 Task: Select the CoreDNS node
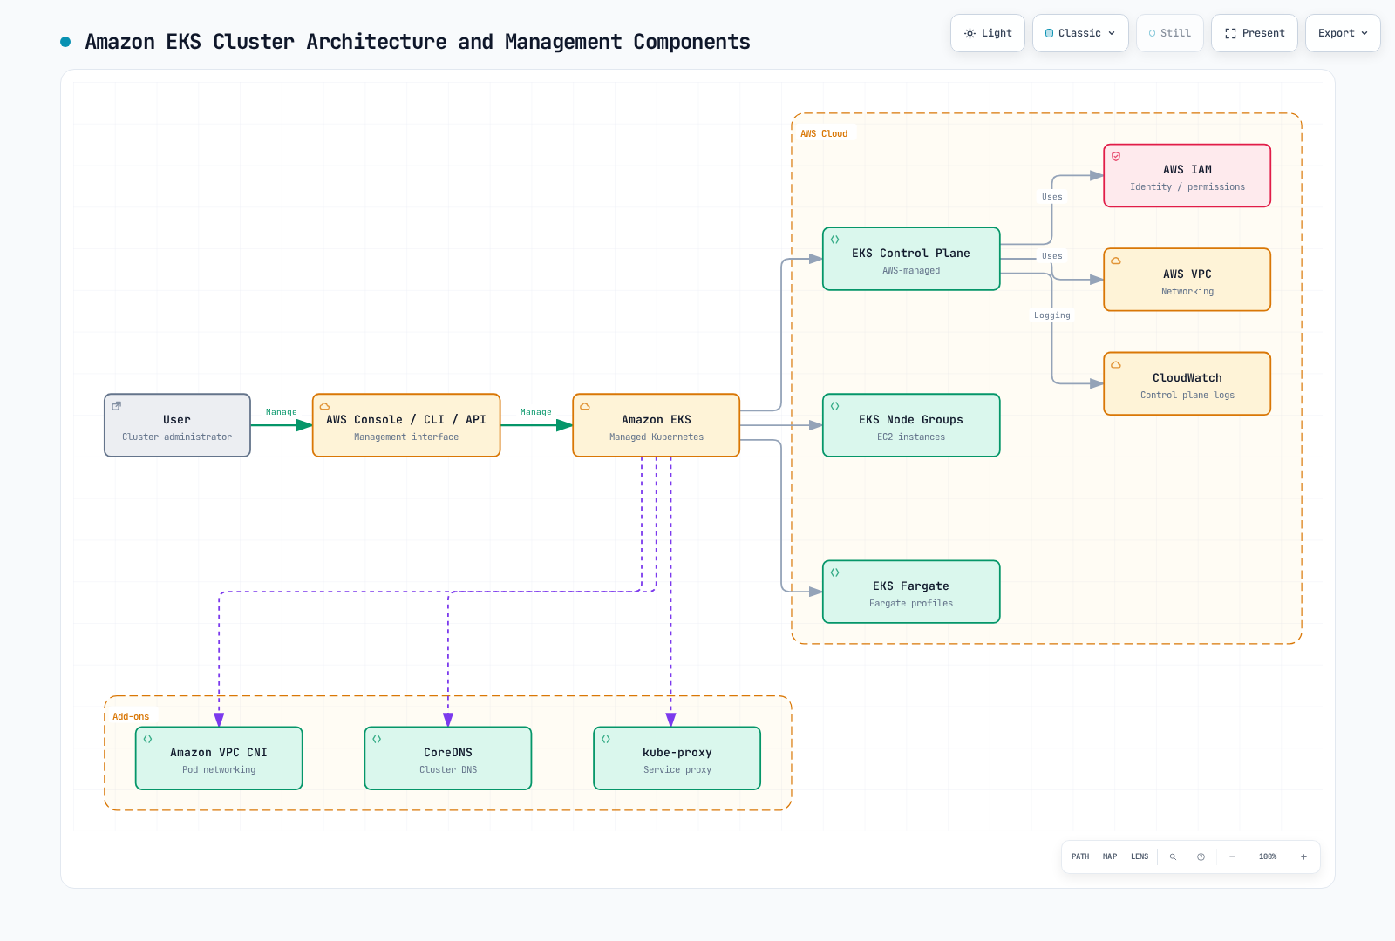448,758
